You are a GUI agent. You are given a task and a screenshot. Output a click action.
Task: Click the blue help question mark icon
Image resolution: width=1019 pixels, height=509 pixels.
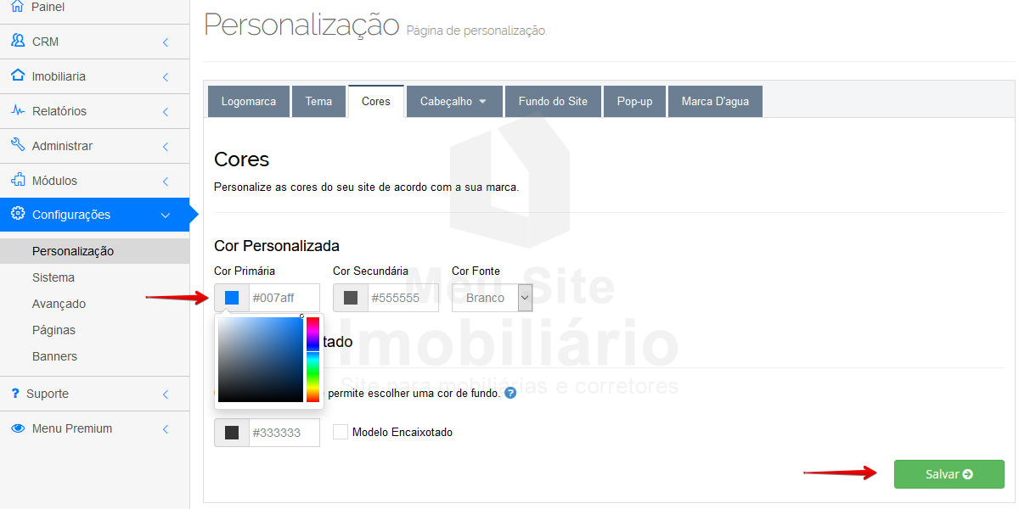(510, 393)
